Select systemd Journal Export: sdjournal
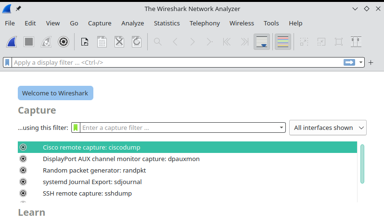The height and width of the screenshot is (221, 384). coord(187,182)
